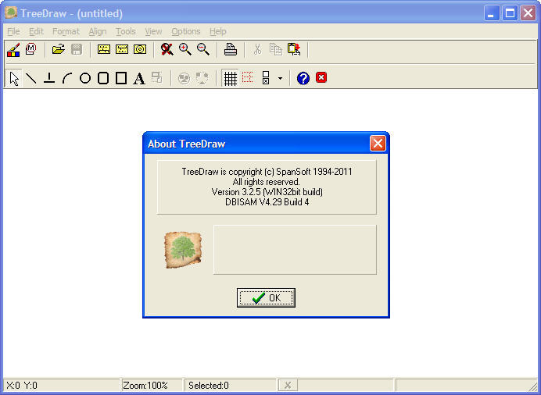This screenshot has height=395, width=541.
Task: Click the first yellow ruler page icon
Action: (x=104, y=49)
